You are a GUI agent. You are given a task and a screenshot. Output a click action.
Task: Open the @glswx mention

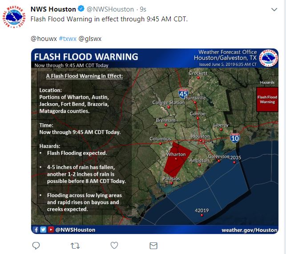[90, 39]
